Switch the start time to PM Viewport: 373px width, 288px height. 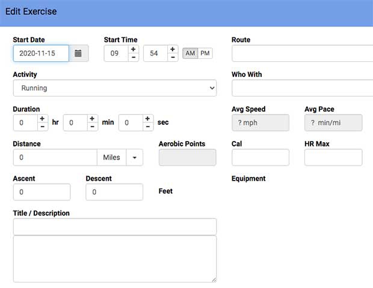point(205,53)
